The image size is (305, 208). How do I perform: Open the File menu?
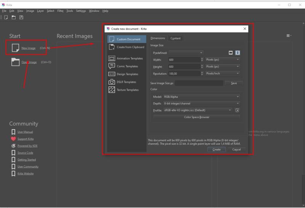click(x=4, y=11)
